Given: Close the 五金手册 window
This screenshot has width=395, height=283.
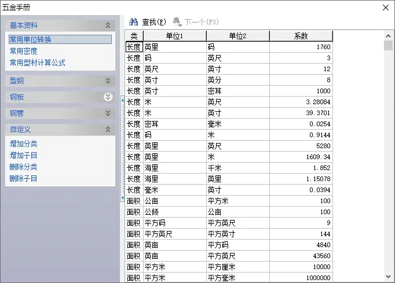Looking at the screenshot, I should [x=386, y=8].
